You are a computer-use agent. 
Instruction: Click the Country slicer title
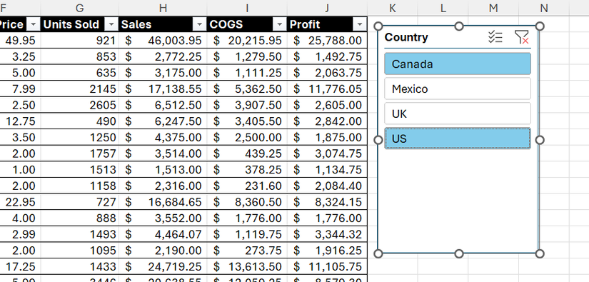coord(406,37)
